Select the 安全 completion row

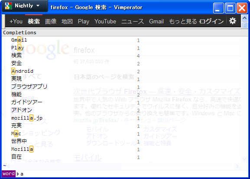point(125,64)
